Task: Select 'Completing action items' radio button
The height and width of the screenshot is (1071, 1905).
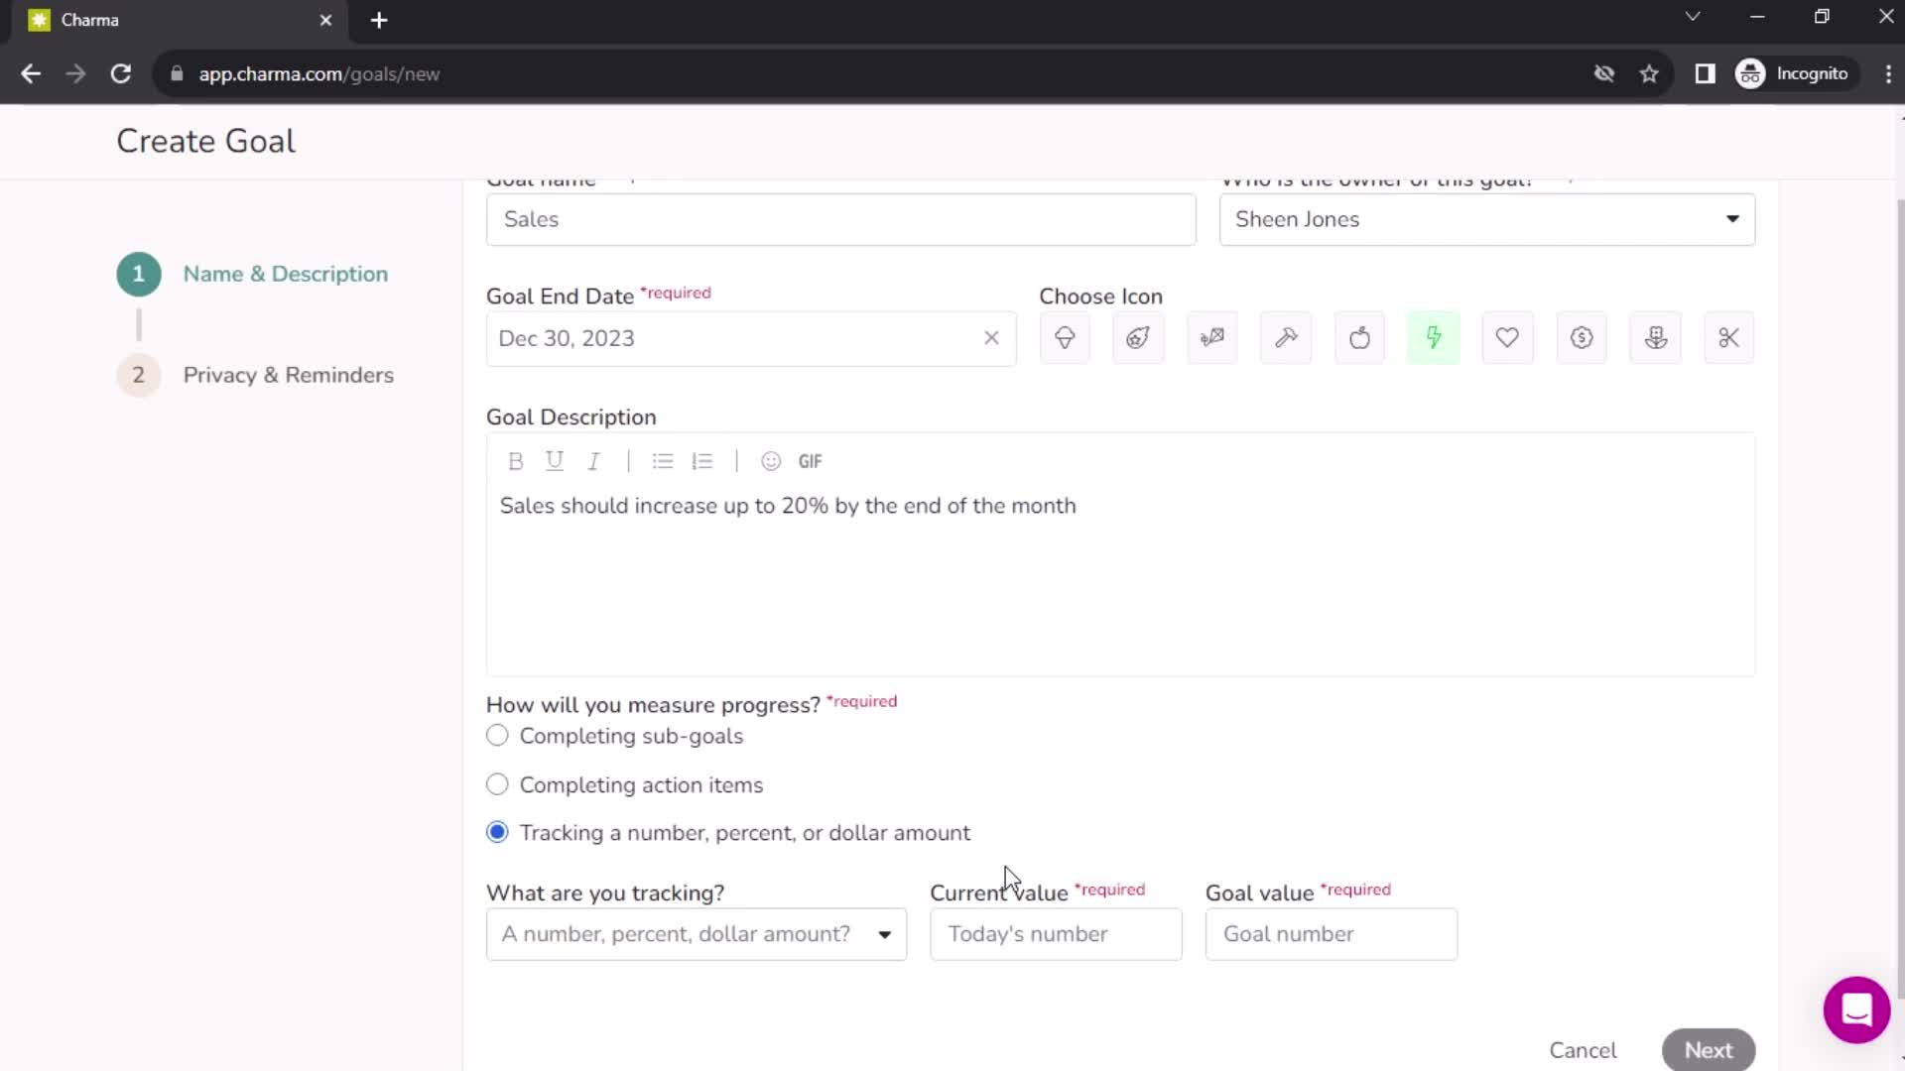Action: [x=496, y=784]
